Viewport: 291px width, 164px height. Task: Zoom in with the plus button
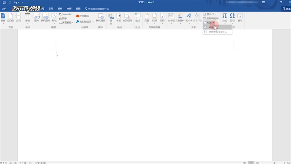tap(284, 163)
